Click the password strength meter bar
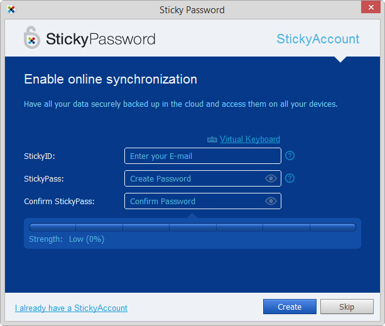 coord(192,227)
